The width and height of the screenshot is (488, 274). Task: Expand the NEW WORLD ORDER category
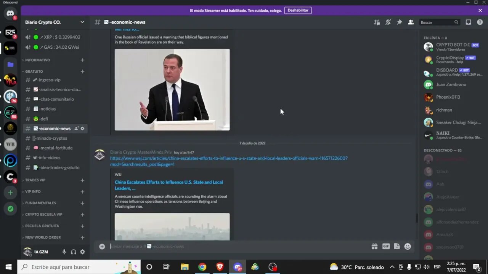[43, 237]
